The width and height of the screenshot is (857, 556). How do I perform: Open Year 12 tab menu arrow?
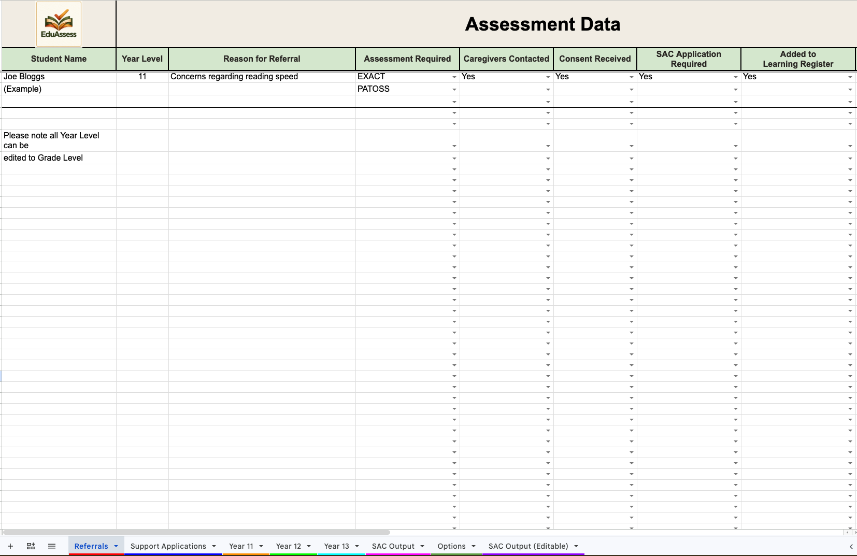[x=309, y=546]
